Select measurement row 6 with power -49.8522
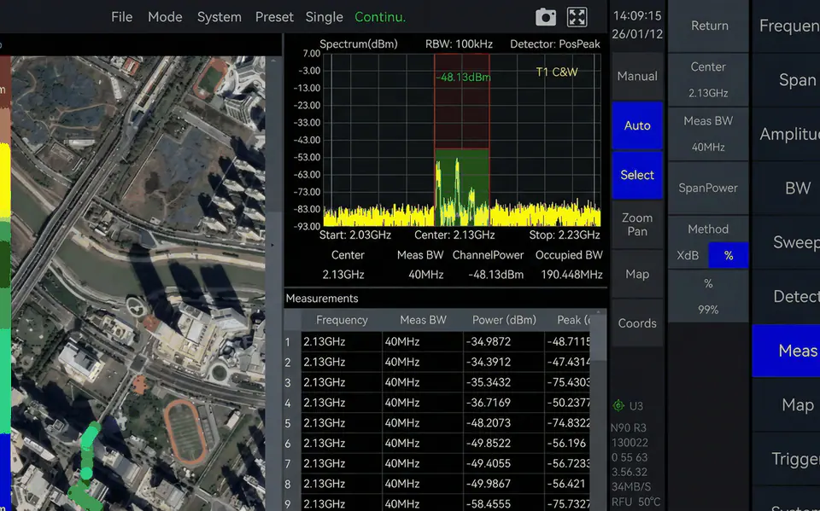Viewport: 820px width, 511px height. (x=438, y=443)
